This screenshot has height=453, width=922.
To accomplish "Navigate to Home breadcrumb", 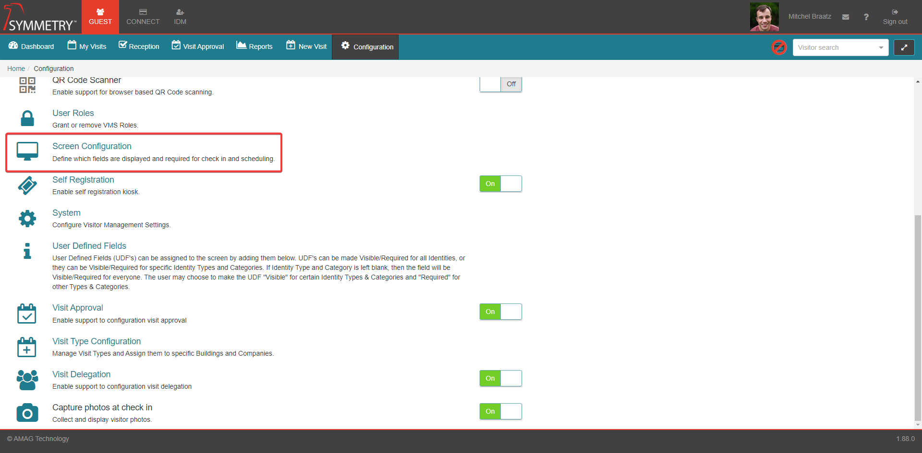I will 16,69.
